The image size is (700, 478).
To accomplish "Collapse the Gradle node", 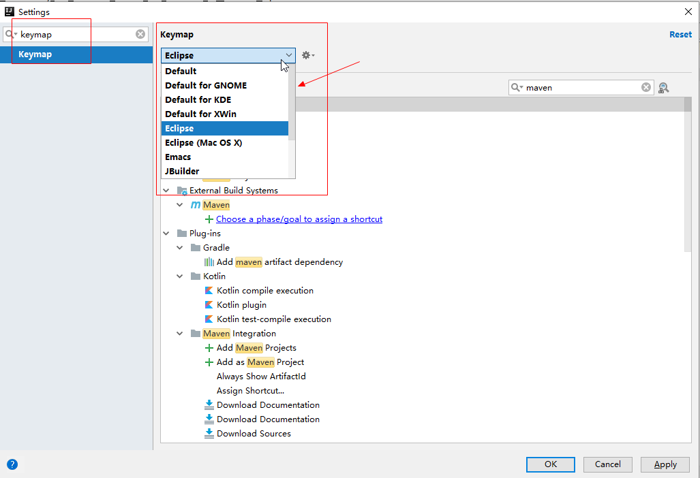I will pyautogui.click(x=180, y=247).
